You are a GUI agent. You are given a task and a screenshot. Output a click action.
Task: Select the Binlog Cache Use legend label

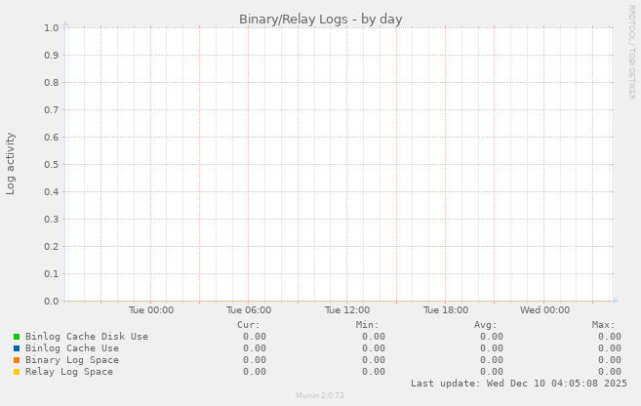click(x=72, y=348)
